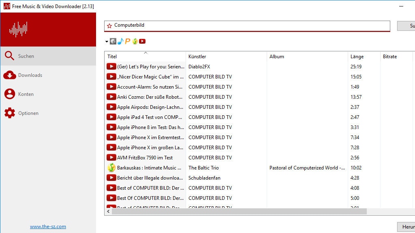This screenshot has width=415, height=233.
Task: Click the gear icon beside Optionen
Action: [10, 113]
